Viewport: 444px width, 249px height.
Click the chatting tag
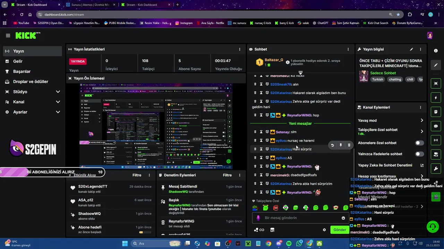pos(395,79)
